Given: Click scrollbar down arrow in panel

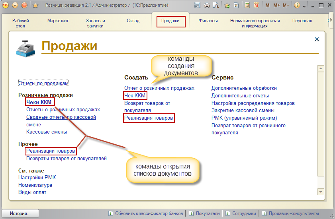Looking at the screenshot, I should coord(321,192).
